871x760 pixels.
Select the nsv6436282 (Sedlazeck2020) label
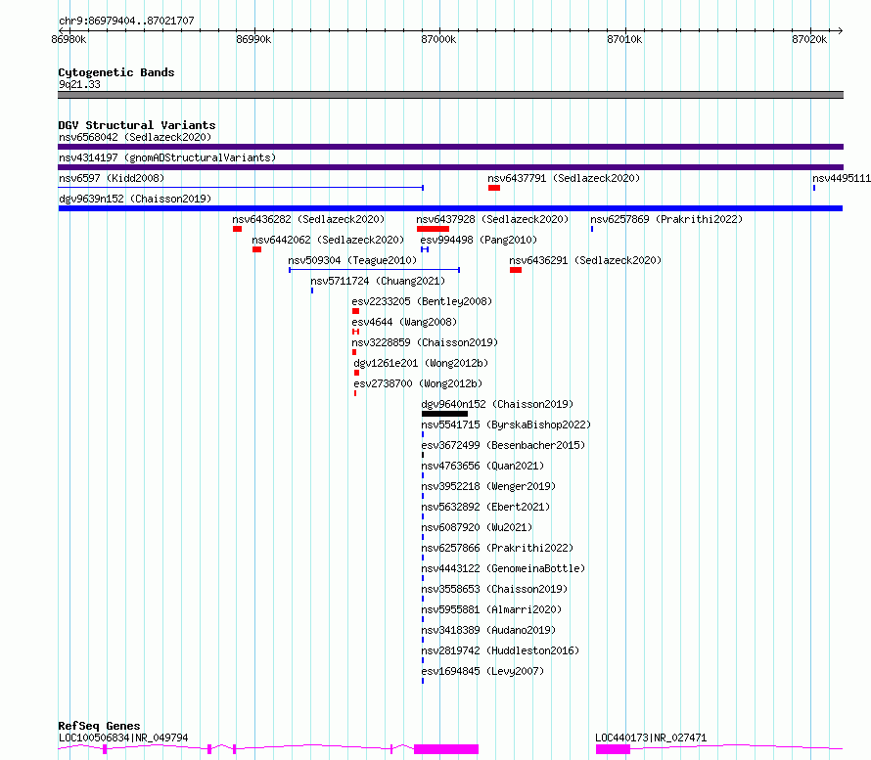coord(308,219)
